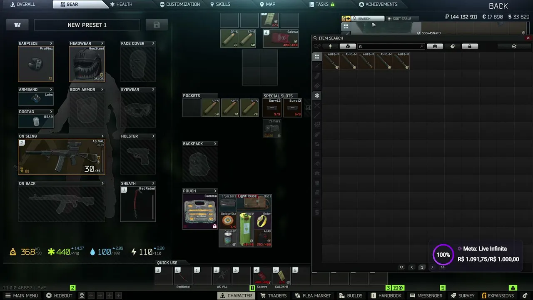533x300 pixels.
Task: Open the Map tab
Action: click(268, 4)
